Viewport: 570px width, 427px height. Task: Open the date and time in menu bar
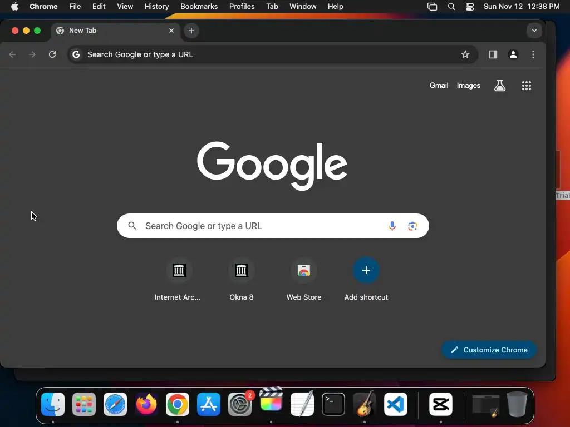[521, 7]
